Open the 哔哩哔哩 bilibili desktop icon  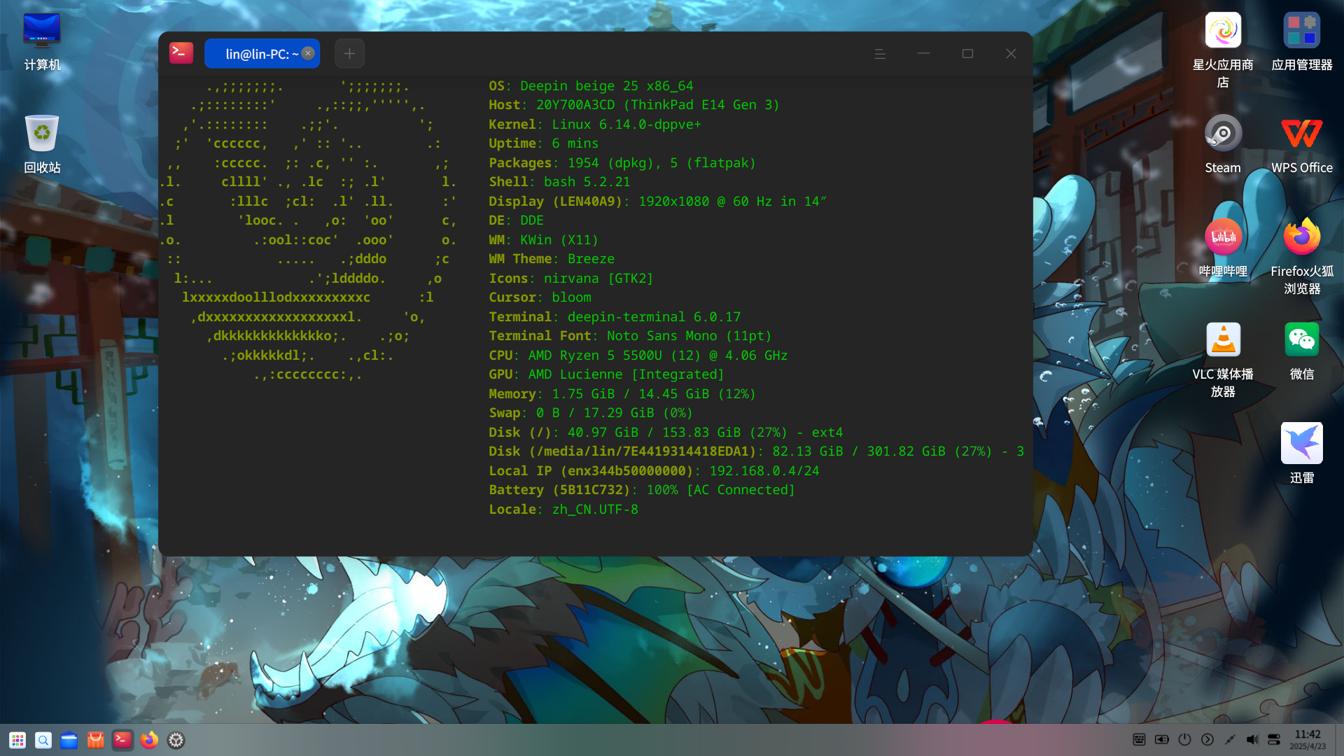pyautogui.click(x=1223, y=248)
